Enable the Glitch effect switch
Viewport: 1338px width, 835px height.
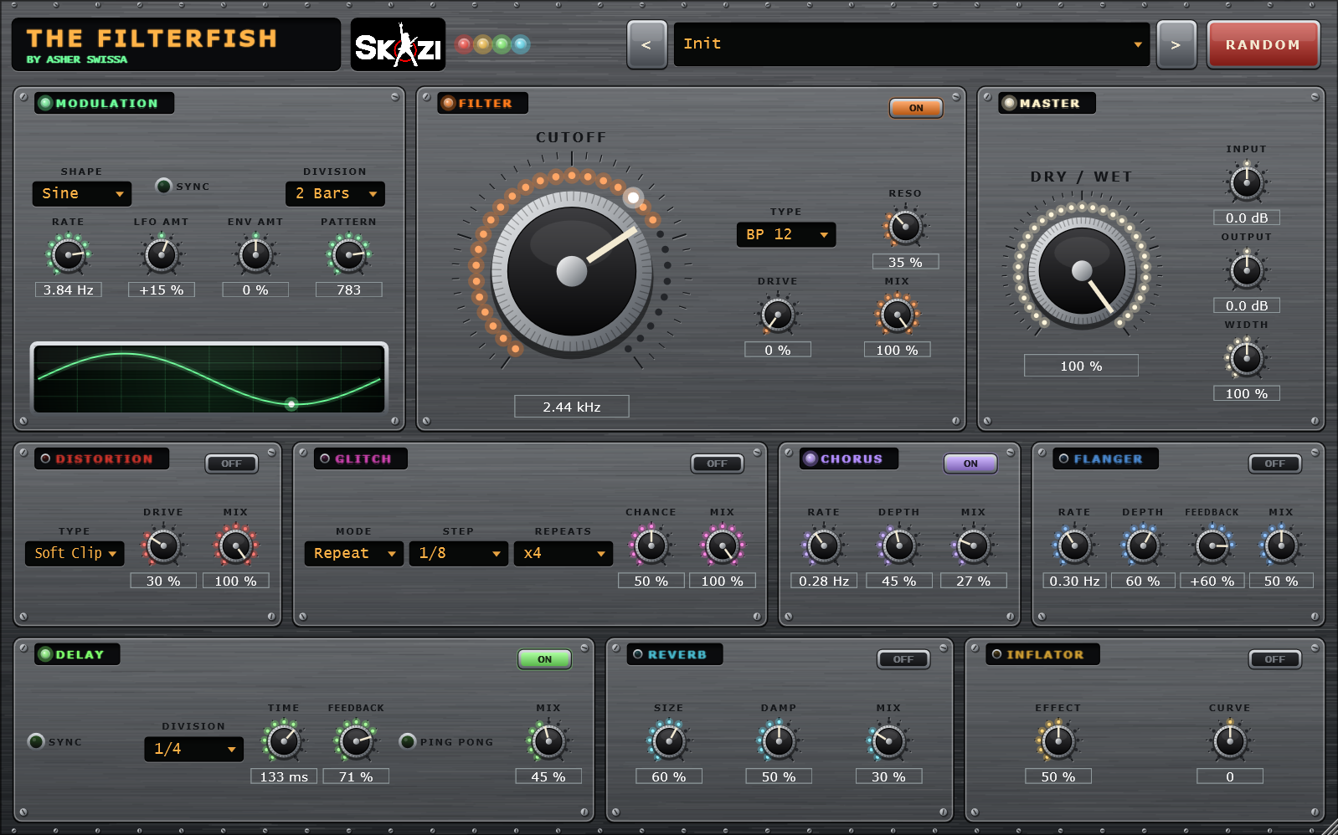point(717,464)
